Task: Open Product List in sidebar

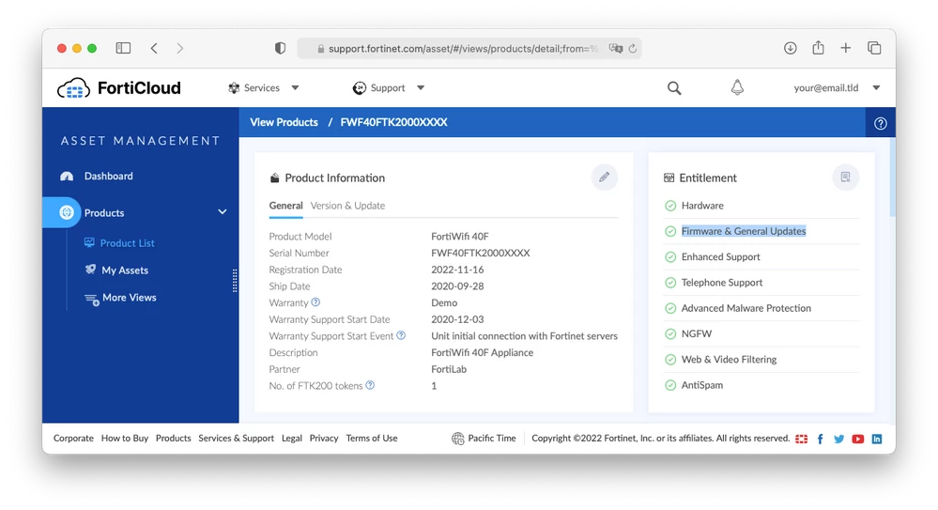Action: tap(128, 243)
